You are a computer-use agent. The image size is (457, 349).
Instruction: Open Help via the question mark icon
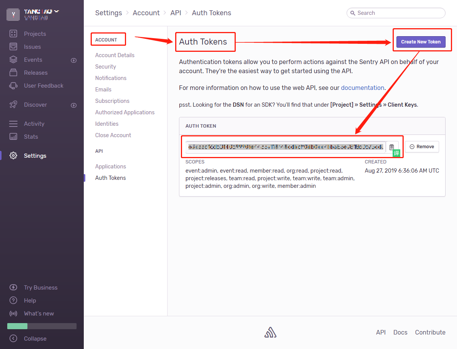click(13, 301)
